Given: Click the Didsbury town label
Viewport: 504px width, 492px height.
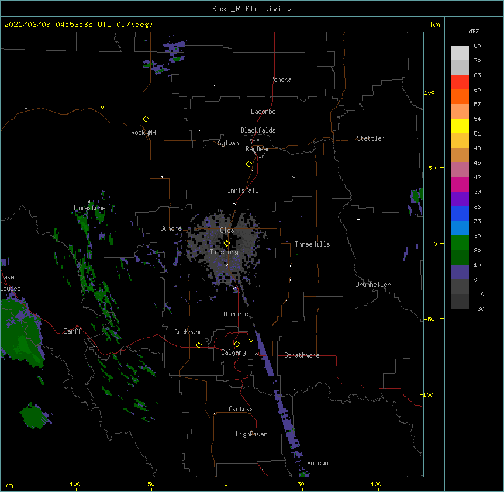Looking at the screenshot, I should (224, 252).
